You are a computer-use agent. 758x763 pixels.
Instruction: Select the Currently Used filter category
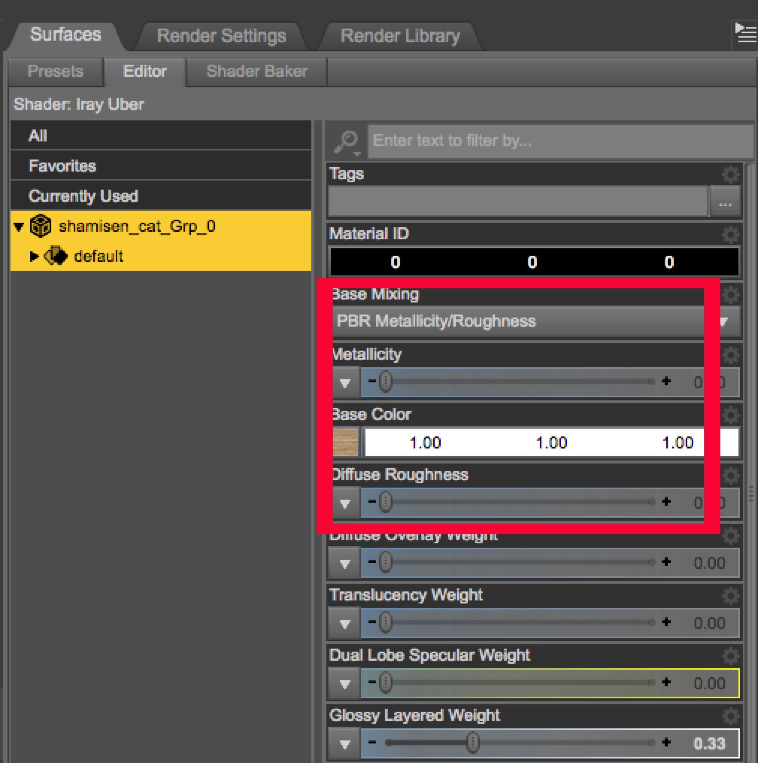(83, 196)
